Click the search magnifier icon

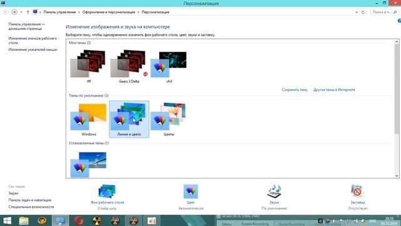pos(395,12)
